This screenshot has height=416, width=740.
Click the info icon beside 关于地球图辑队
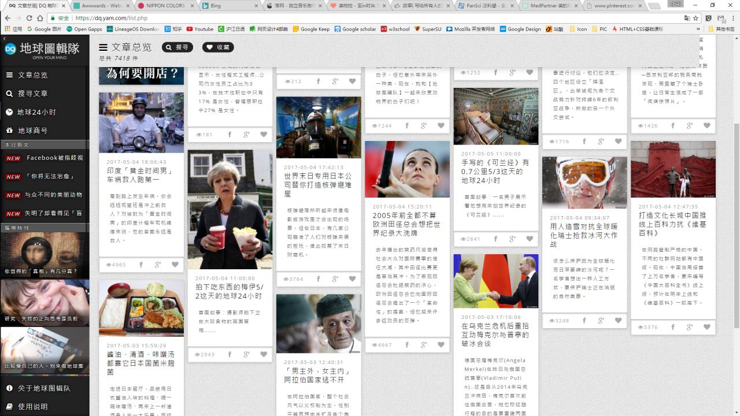(9, 388)
